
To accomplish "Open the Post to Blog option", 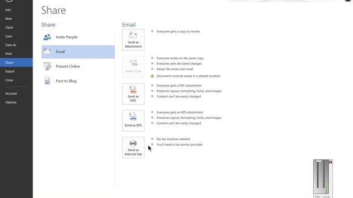I will (x=78, y=81).
